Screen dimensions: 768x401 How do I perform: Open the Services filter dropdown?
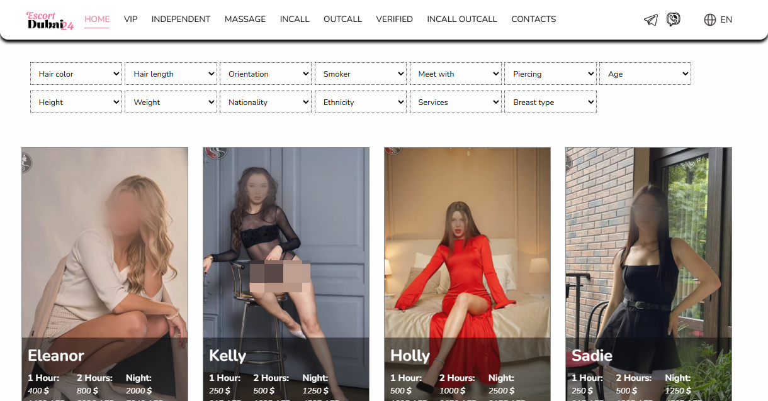456,102
